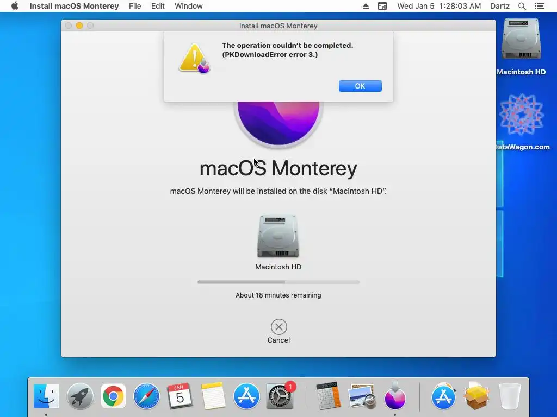Click the 'macOS Monterey' heading
This screenshot has width=557, height=417.
tap(278, 168)
